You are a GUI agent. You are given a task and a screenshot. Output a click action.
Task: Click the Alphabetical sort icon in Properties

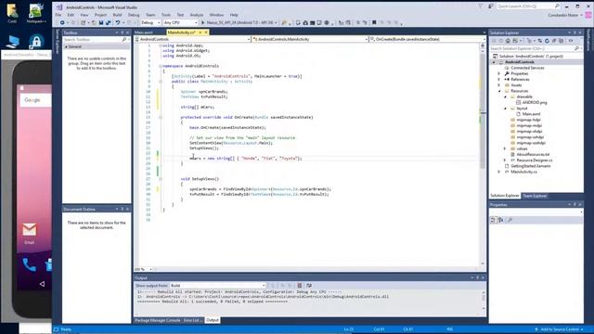tap(500, 220)
